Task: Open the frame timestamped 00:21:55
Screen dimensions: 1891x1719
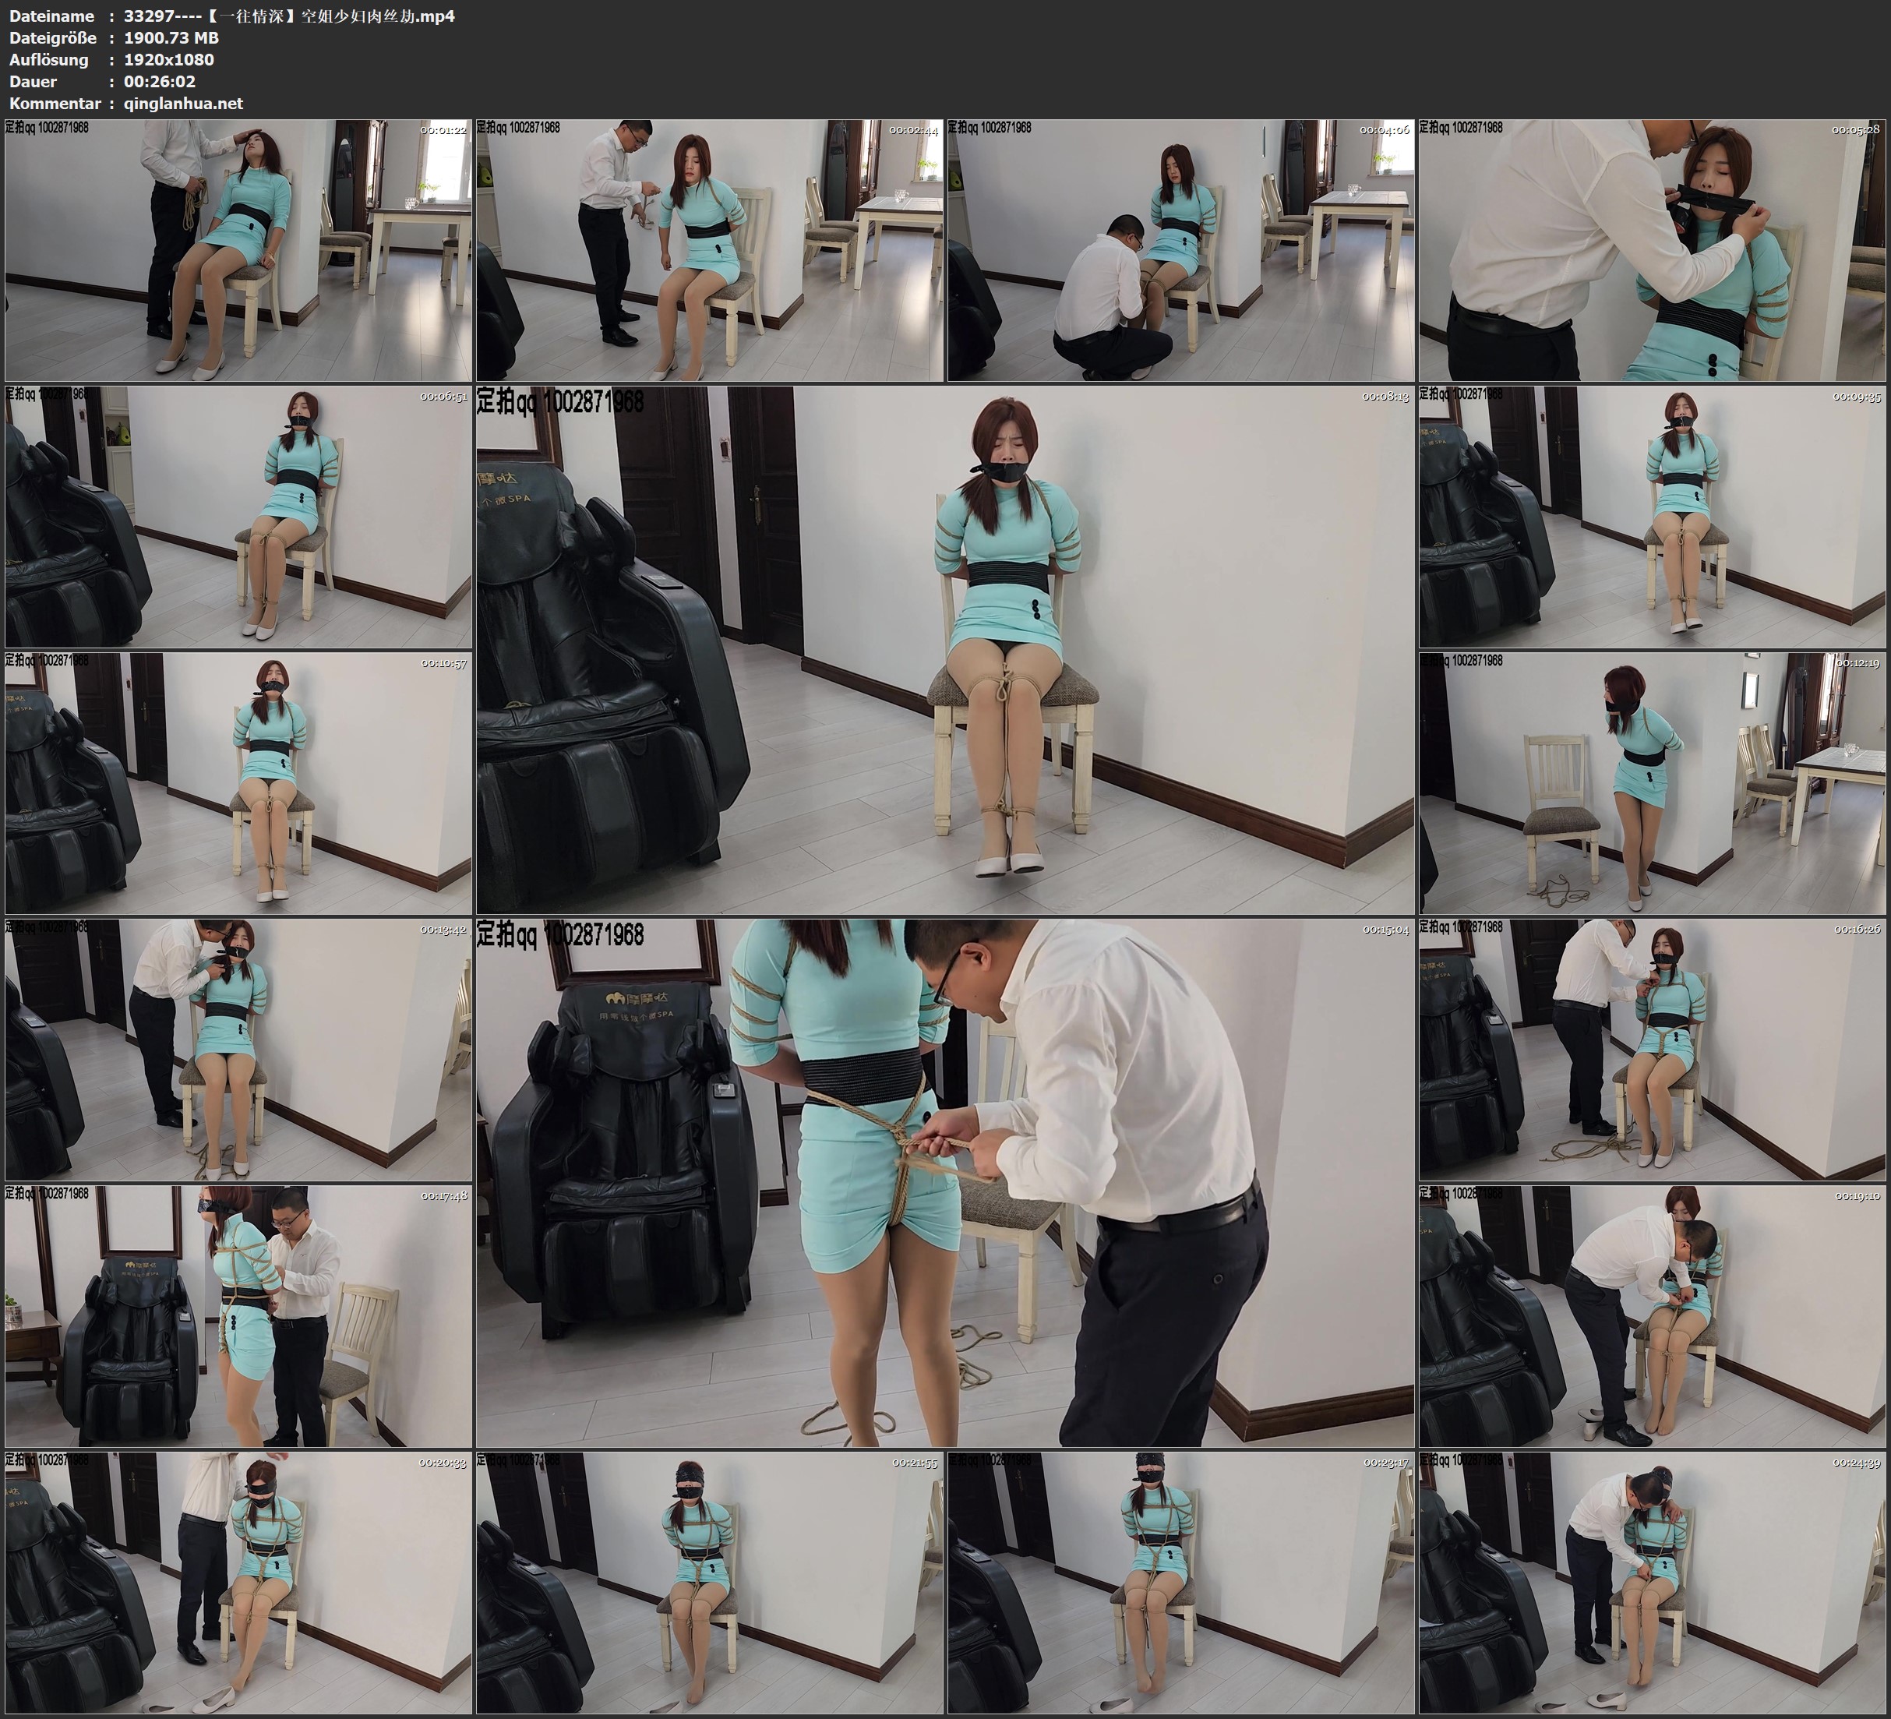Action: (709, 1582)
